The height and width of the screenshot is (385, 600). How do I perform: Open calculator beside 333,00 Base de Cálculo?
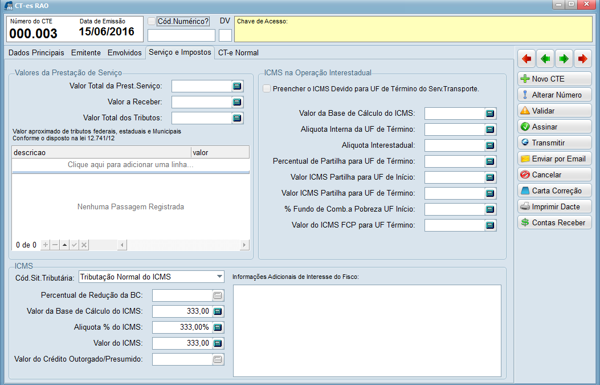(218, 311)
